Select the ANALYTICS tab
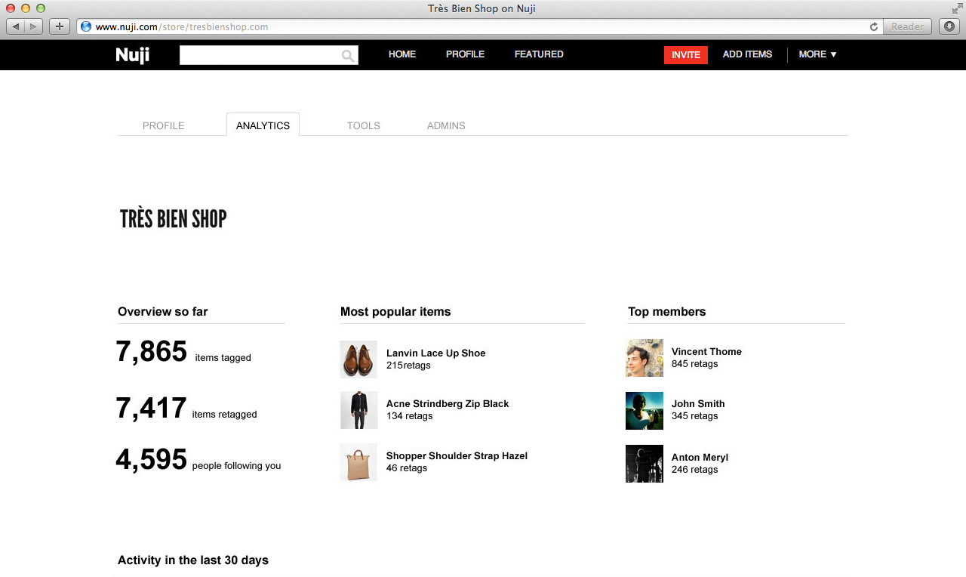Viewport: 966px width, 577px height. point(263,125)
